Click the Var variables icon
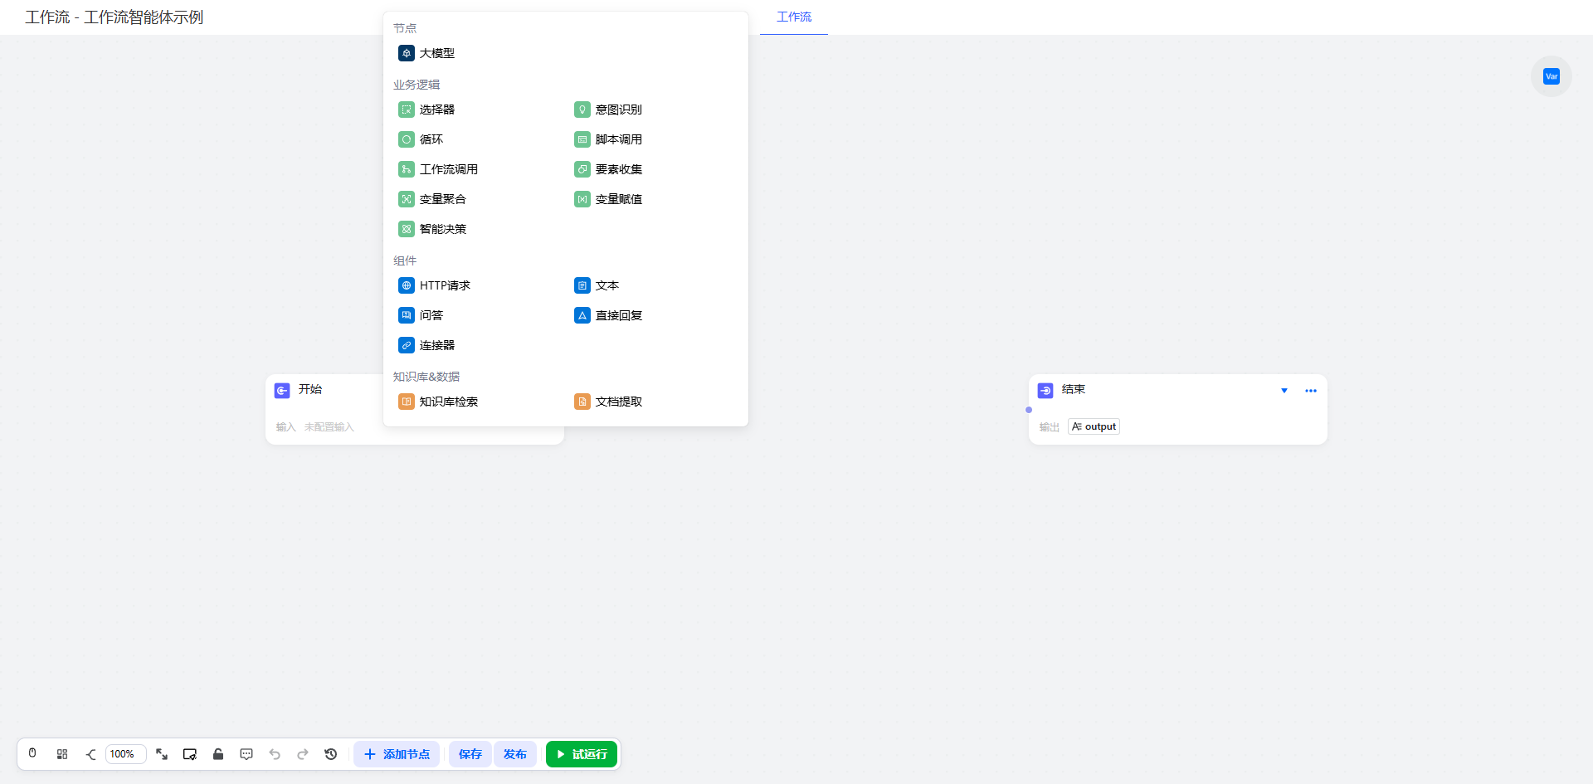 pos(1551,76)
